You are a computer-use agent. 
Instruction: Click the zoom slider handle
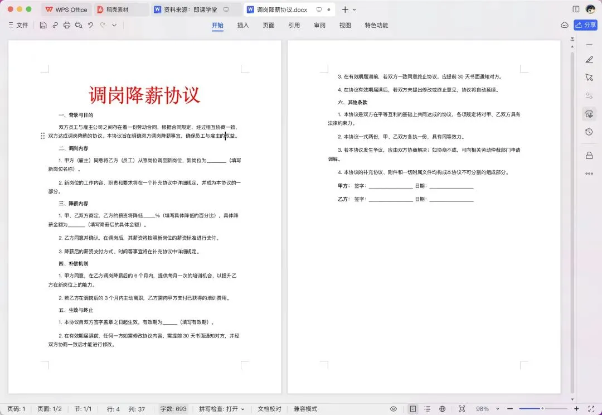coord(542,408)
